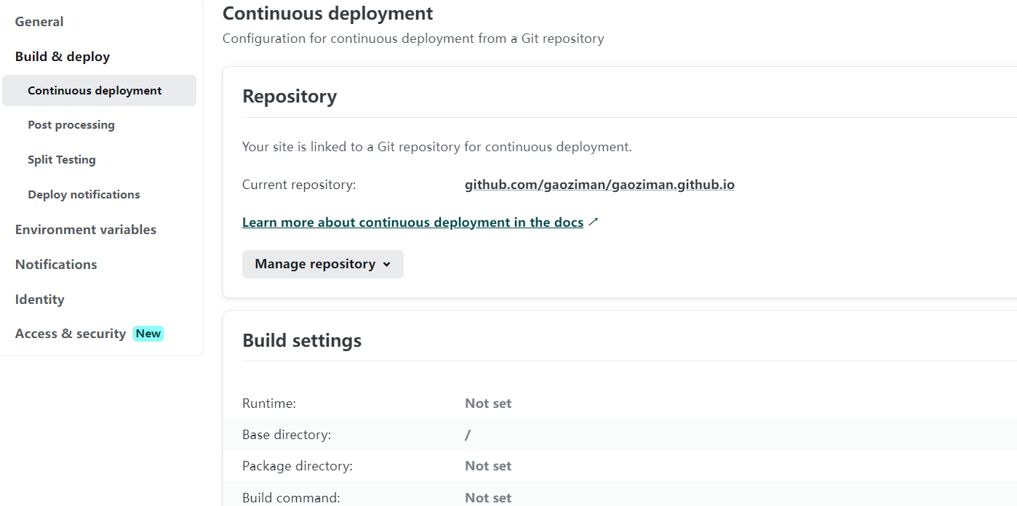The height and width of the screenshot is (506, 1017).
Task: Select Continuous deployment in sidebar
Action: 95,91
